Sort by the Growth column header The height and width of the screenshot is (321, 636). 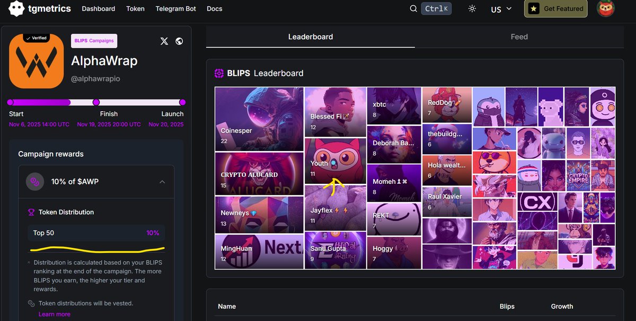point(562,306)
